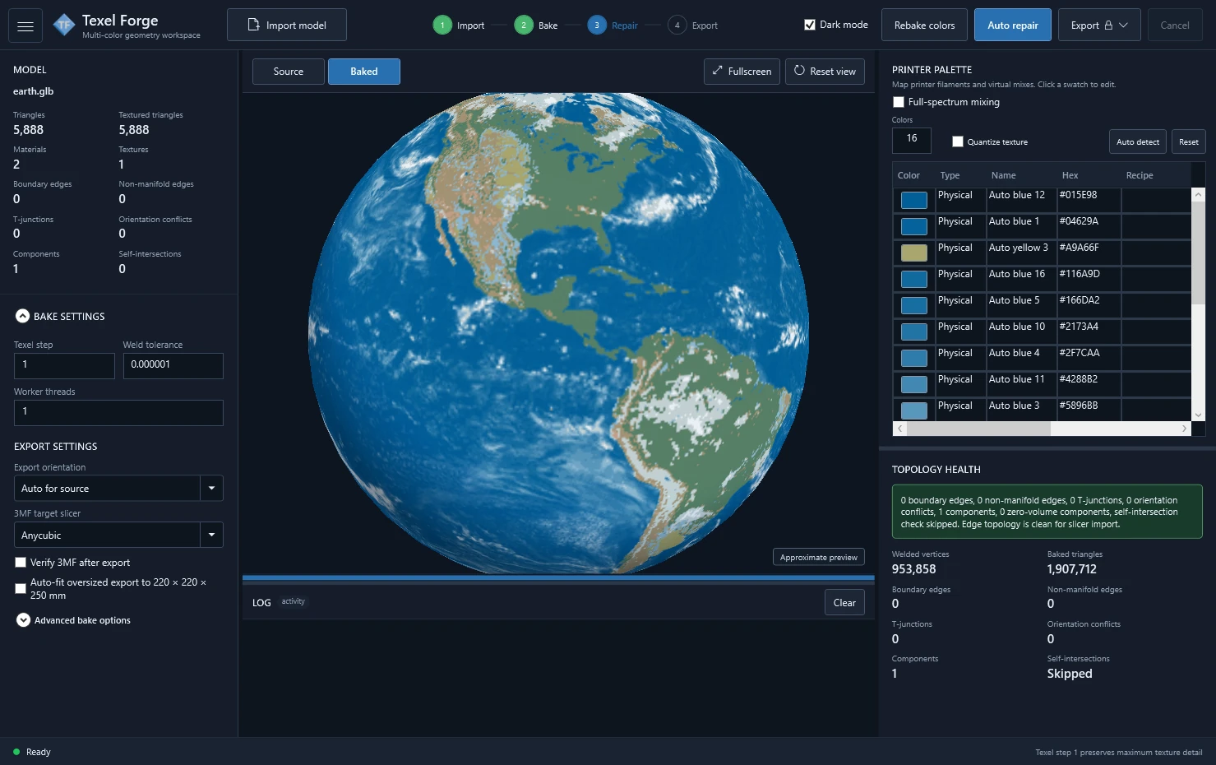This screenshot has height=765, width=1216.
Task: Click the topology health summary message
Action: [1047, 512]
